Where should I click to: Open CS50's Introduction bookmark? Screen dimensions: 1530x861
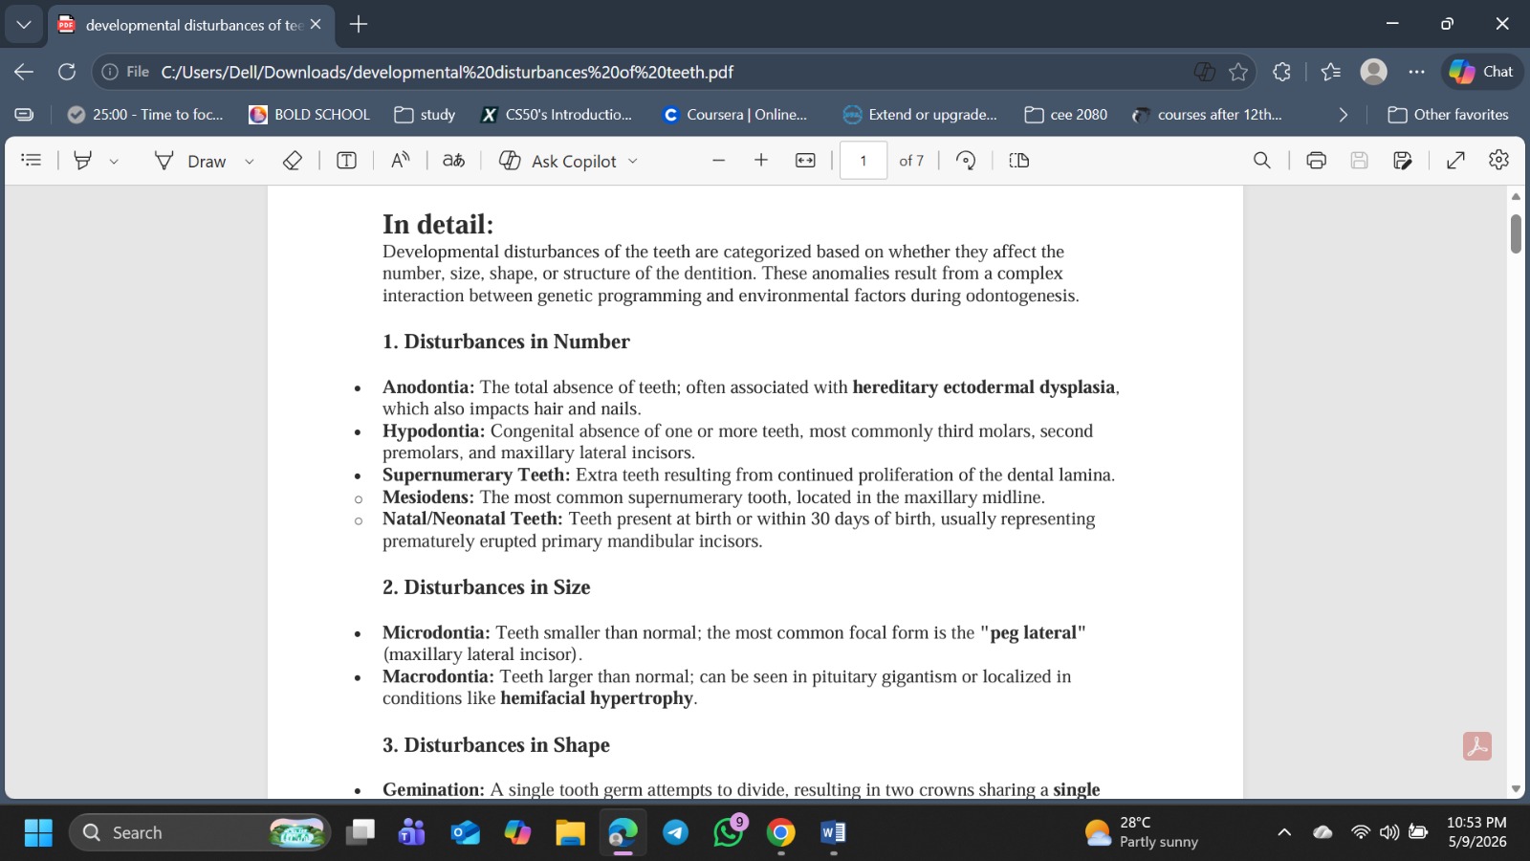tap(557, 115)
